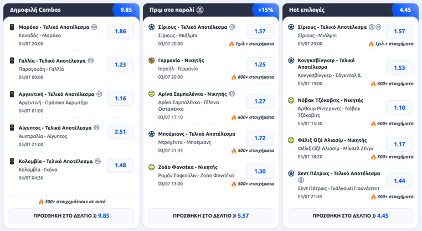Viewport: 422px width, 231px height.
Task: Click the Πριμ στο παρολί header
Action: coord(172,10)
